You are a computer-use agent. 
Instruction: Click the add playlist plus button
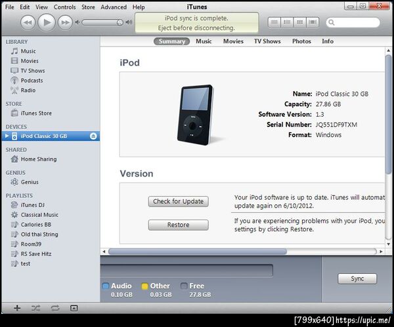coord(17,308)
